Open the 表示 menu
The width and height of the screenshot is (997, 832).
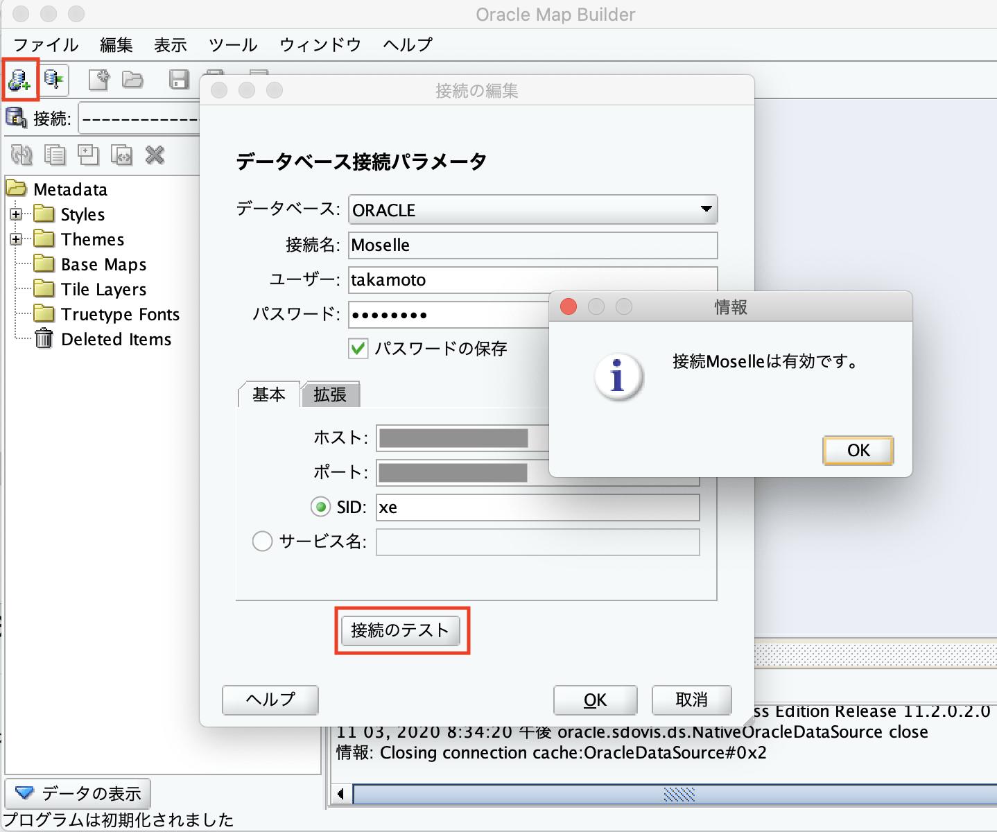pyautogui.click(x=171, y=45)
